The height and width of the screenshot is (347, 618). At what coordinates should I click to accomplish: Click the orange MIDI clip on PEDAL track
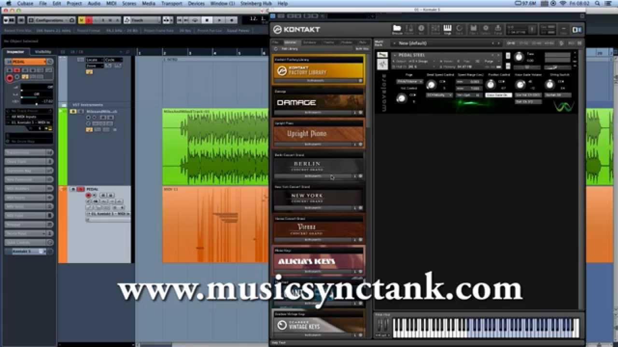click(216, 224)
